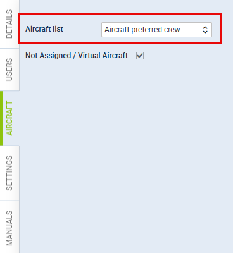Click the word 'preferred' in the select box
The height and width of the screenshot is (253, 233).
click(x=147, y=30)
